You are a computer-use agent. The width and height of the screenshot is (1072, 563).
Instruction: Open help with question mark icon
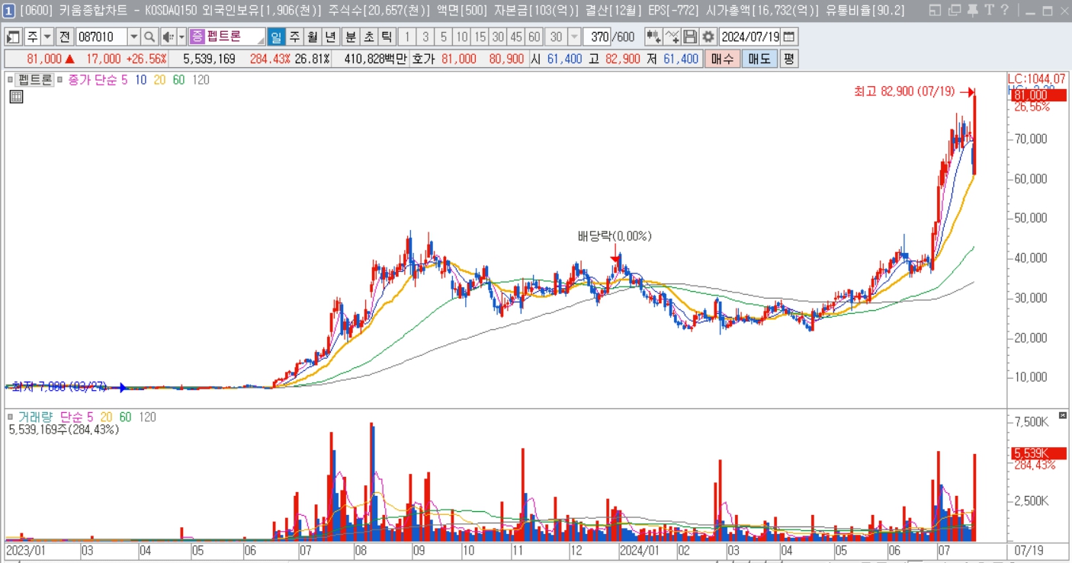coord(1005,10)
